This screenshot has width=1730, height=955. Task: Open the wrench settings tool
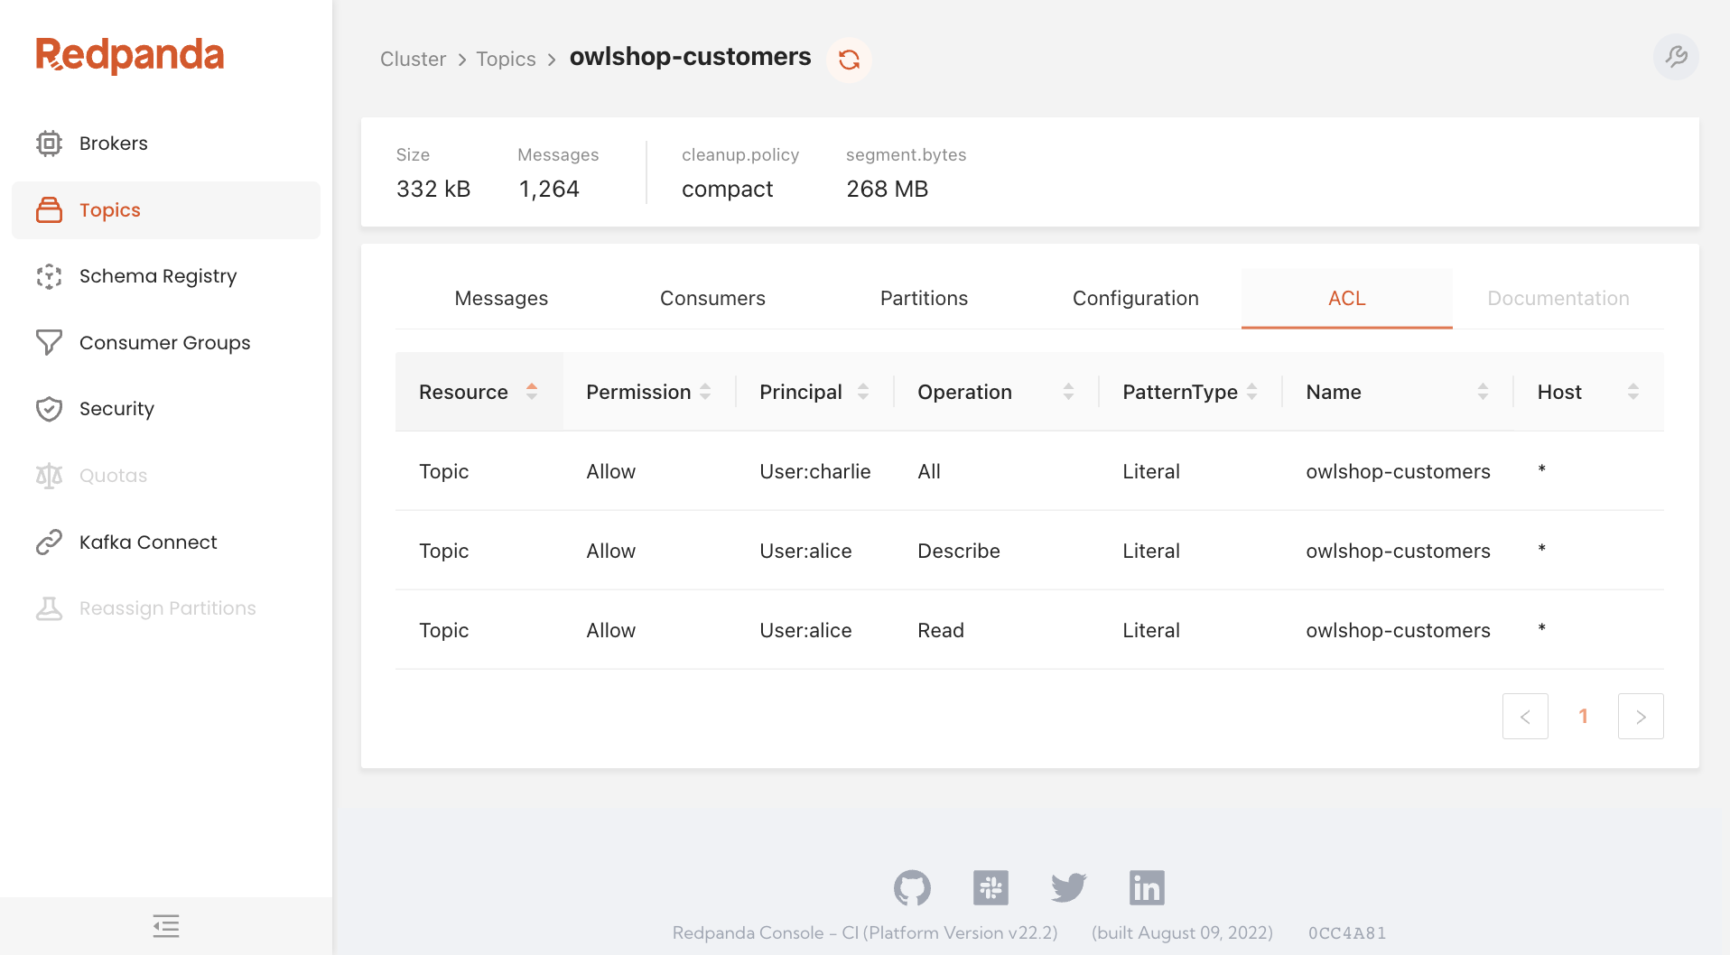pyautogui.click(x=1676, y=58)
